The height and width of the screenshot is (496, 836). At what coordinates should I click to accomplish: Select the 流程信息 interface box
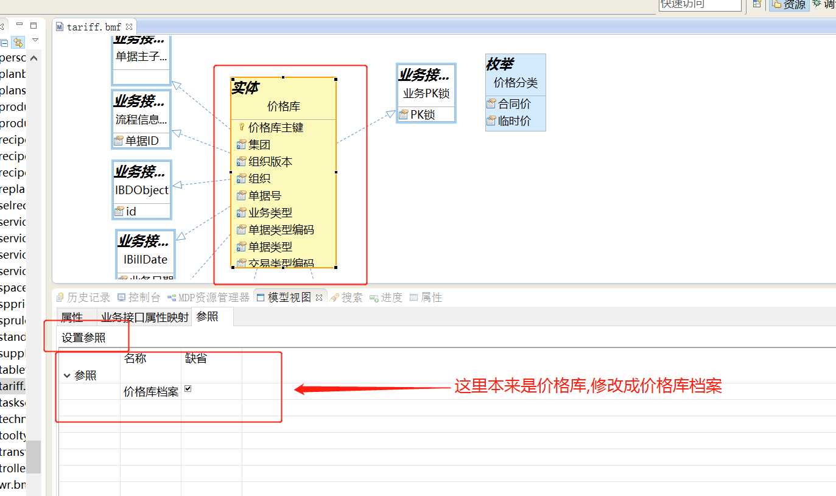coord(141,119)
